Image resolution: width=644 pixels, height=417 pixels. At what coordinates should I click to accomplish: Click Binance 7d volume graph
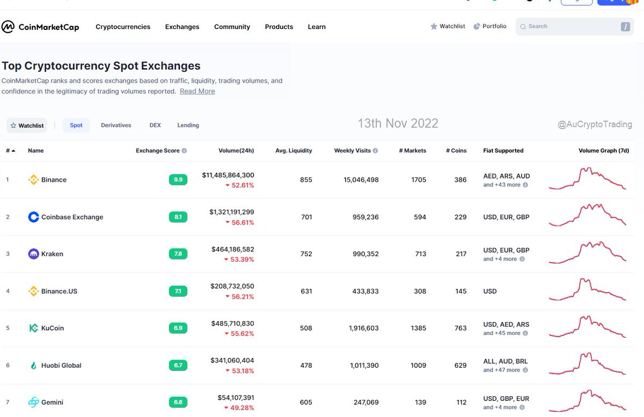coord(587,178)
